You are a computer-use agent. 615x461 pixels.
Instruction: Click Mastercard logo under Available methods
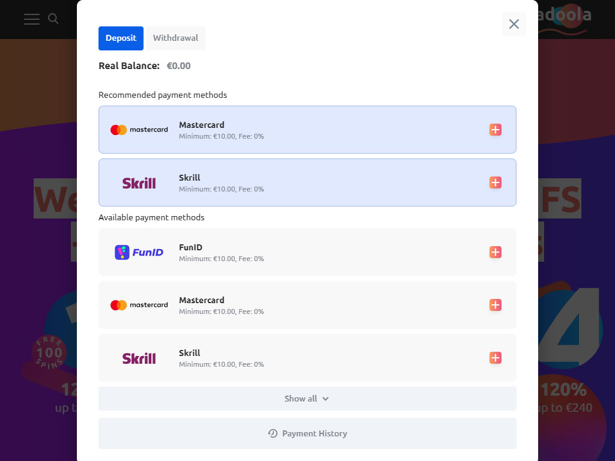coord(139,305)
